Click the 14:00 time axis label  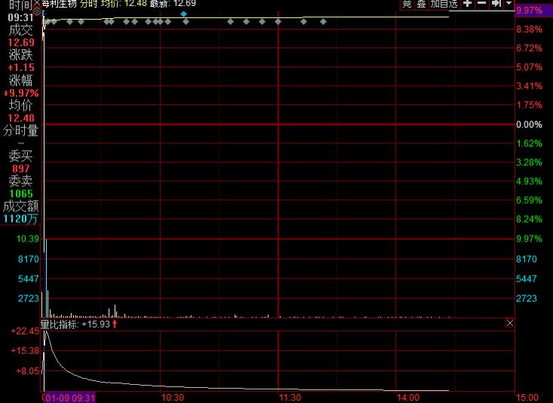pos(408,398)
